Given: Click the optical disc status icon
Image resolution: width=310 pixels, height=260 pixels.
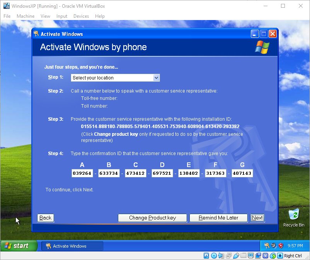Looking at the screenshot, I should [x=214, y=256].
